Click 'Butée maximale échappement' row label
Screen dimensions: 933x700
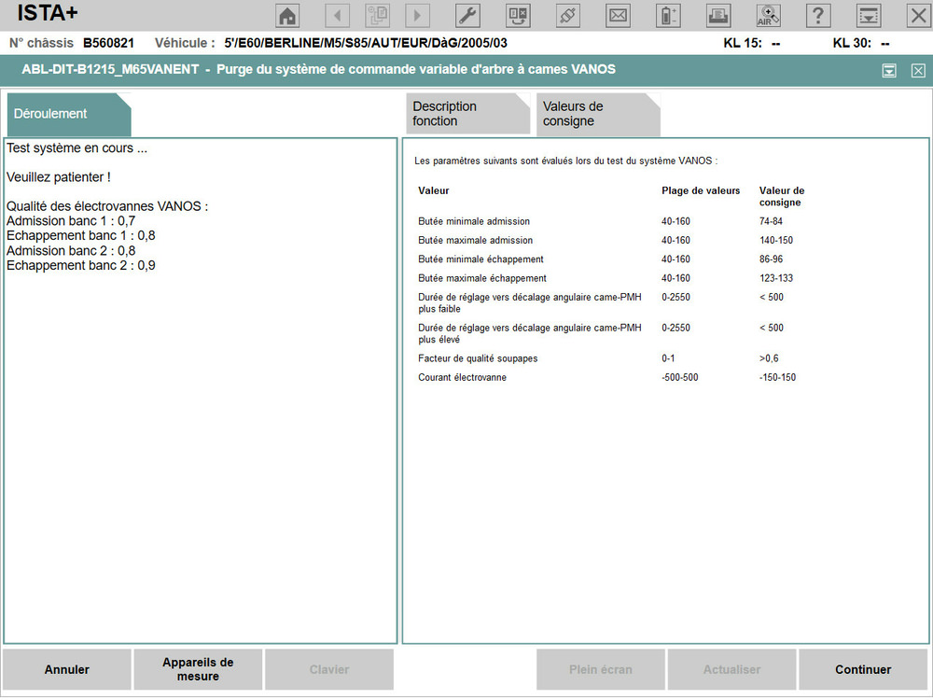click(x=482, y=278)
